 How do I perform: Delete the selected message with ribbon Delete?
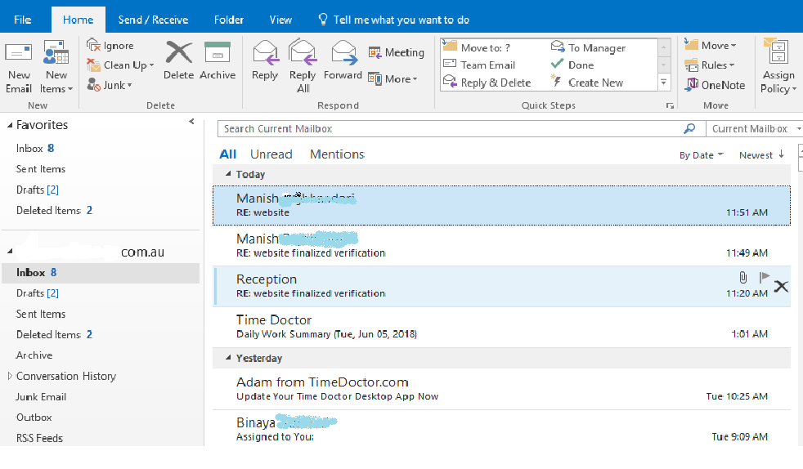point(178,60)
